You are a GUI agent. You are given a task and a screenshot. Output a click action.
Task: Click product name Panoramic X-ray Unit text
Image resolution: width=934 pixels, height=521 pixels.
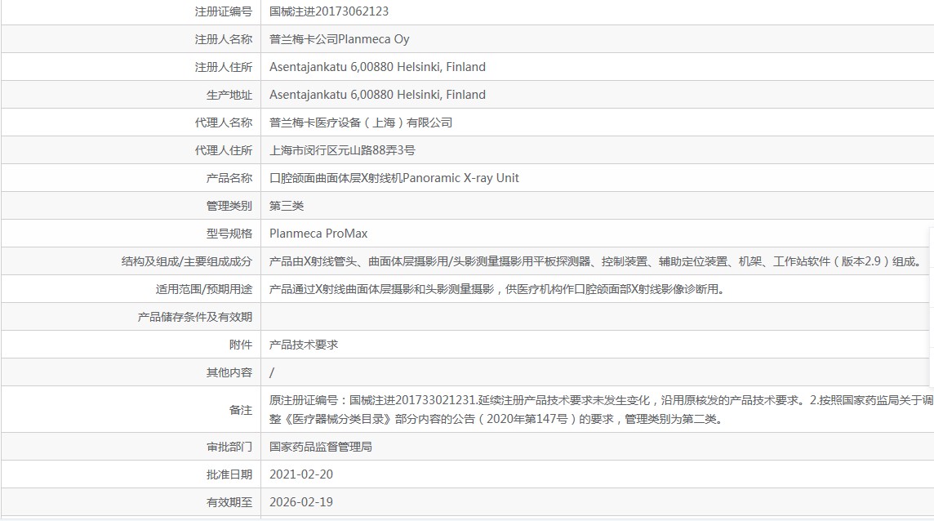(x=460, y=178)
